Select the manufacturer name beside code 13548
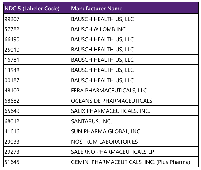The image size is (201, 170). 102,70
